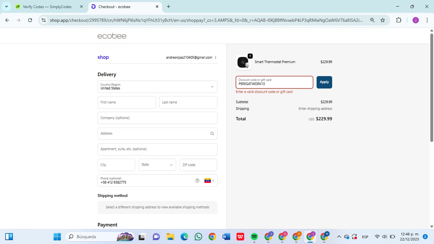Open volume control in system tray
The image size is (434, 244).
(385, 237)
